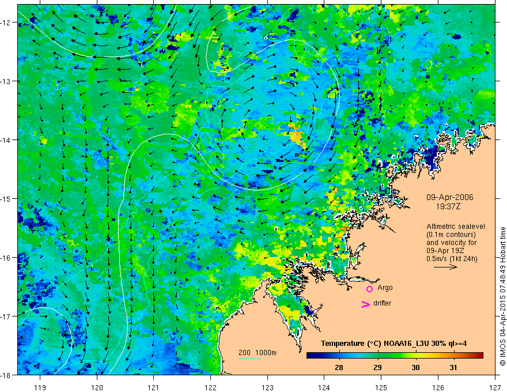Click the dark red end of color bar
The image size is (507, 392).
click(479, 355)
